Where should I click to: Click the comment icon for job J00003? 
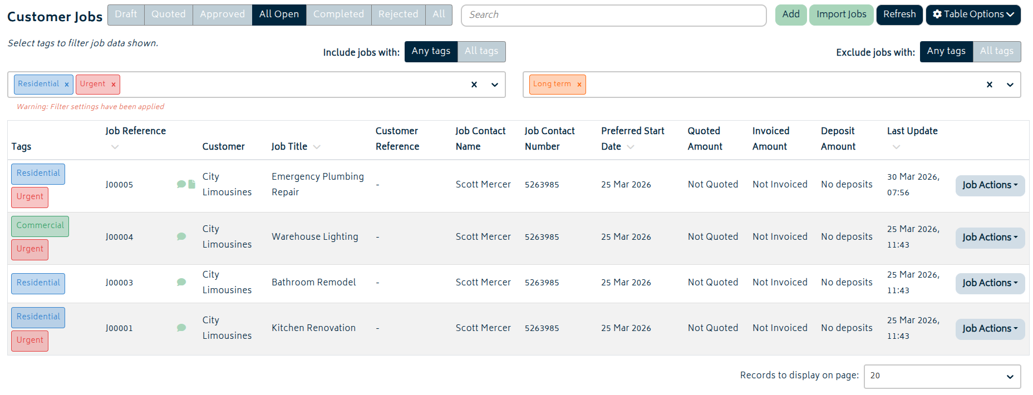[181, 282]
